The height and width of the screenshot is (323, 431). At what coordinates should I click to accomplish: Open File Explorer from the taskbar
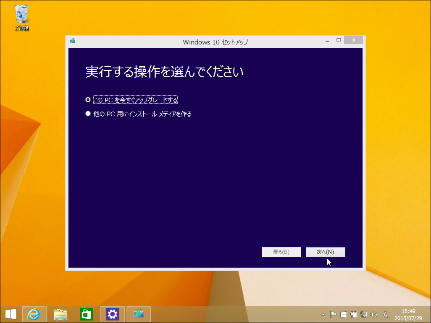point(60,314)
